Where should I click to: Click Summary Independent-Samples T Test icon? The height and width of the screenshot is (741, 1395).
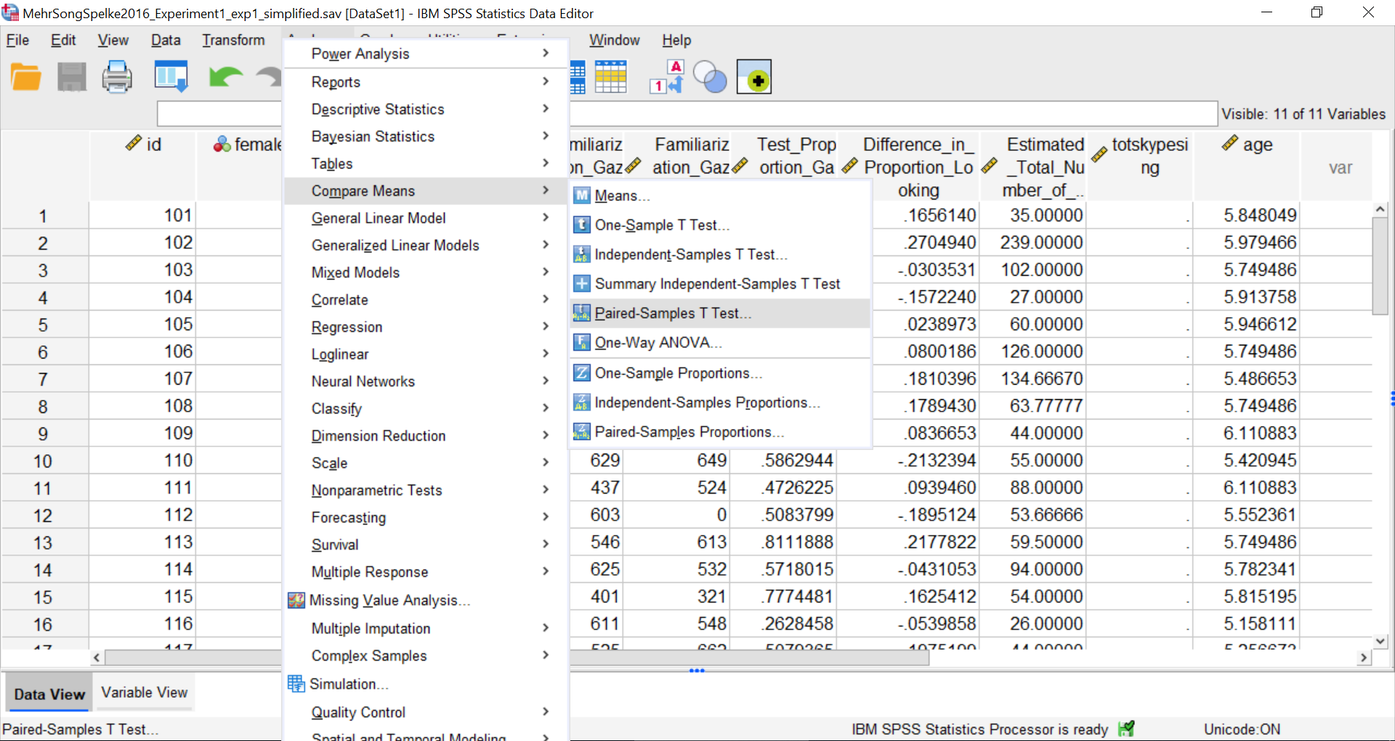pos(582,284)
